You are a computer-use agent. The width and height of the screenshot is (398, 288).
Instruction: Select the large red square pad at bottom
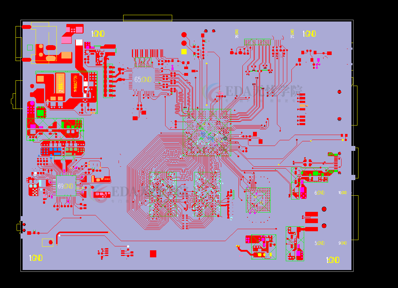click(x=153, y=254)
